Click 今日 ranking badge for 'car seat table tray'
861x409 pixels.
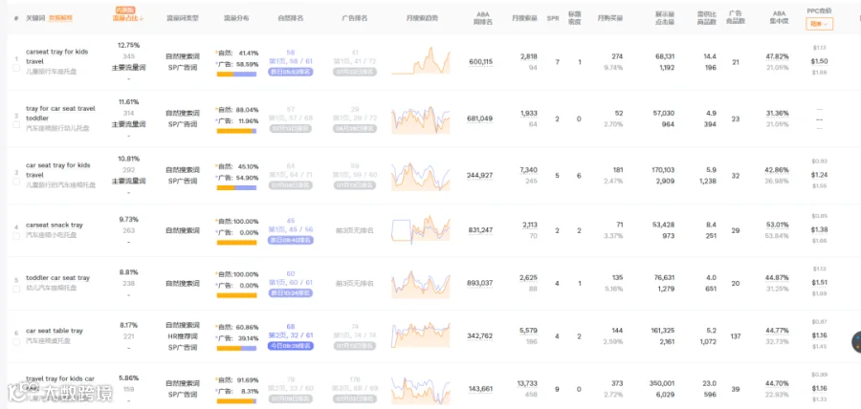click(291, 346)
